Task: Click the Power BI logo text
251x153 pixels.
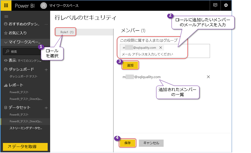Action: [x=25, y=6]
